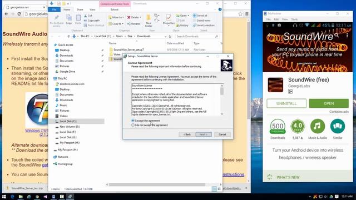Image resolution: width=356 pixels, height=200 pixels.
Task: Click Uninstall in the phone window
Action: tap(286, 103)
